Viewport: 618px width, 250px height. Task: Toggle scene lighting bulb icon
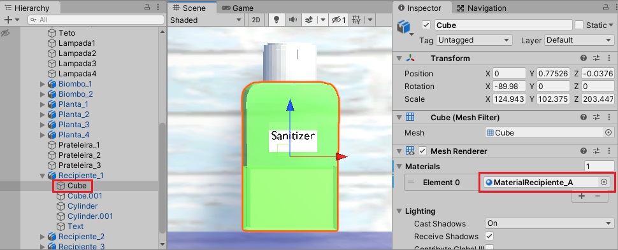point(277,20)
